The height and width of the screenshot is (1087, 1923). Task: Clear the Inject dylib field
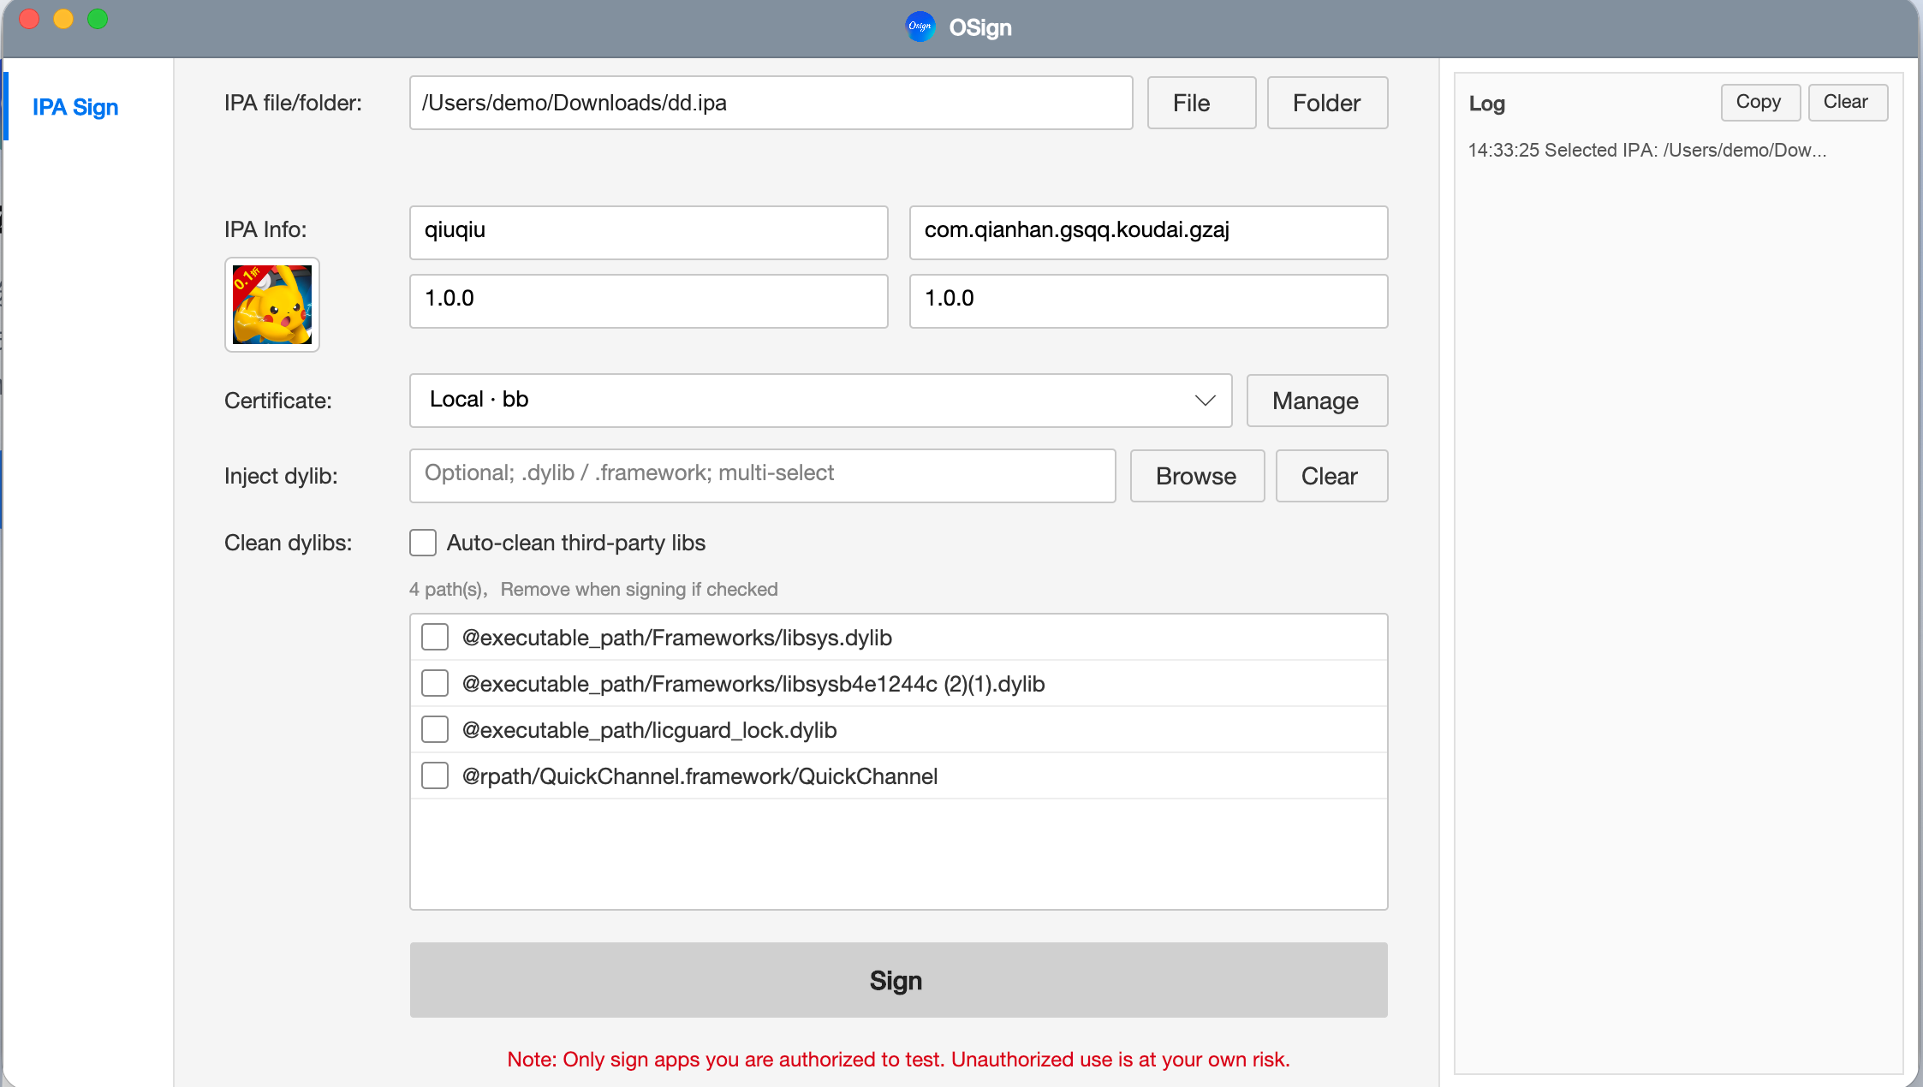coord(1331,476)
